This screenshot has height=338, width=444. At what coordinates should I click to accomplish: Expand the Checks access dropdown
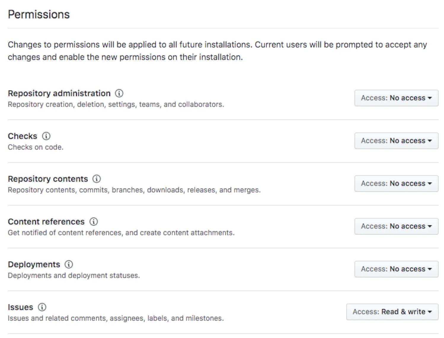pos(396,141)
